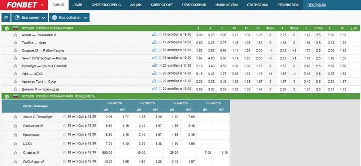Click the soccer ball icon in Премьер-Лига header
The image size is (361, 166).
6,28
